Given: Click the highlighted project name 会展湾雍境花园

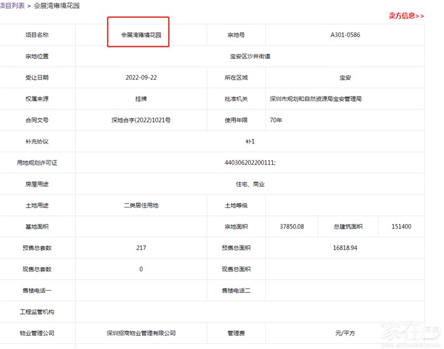Looking at the screenshot, I should pyautogui.click(x=141, y=35).
